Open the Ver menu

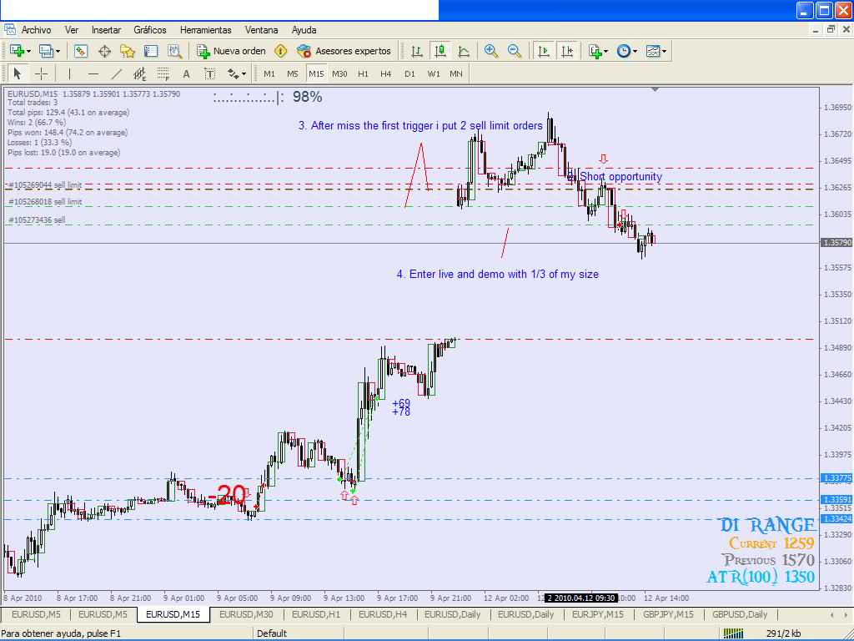pos(72,30)
